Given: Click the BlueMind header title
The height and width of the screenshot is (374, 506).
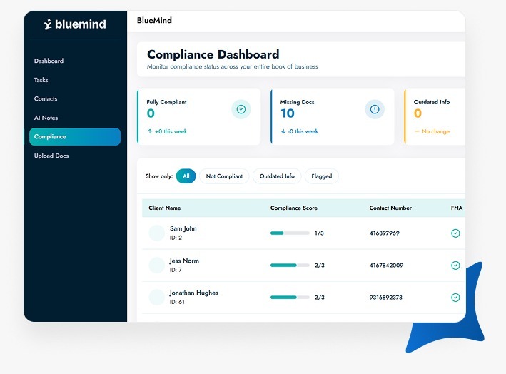Looking at the screenshot, I should 154,20.
